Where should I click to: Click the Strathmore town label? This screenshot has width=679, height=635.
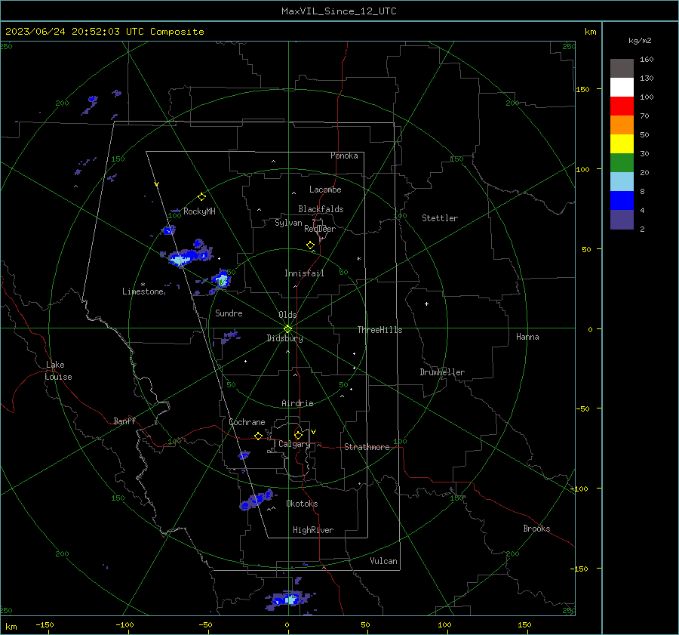367,447
